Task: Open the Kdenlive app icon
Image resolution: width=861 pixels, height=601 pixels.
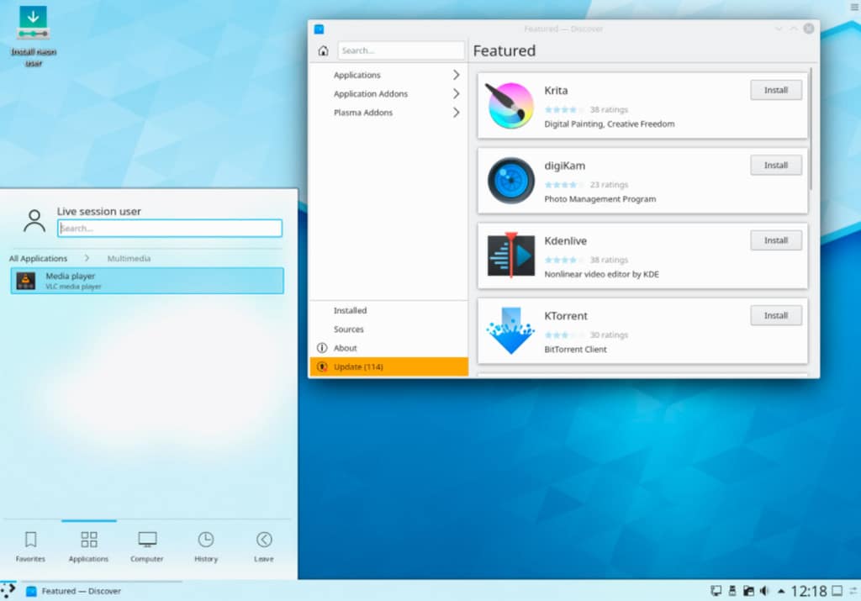Action: pos(510,256)
